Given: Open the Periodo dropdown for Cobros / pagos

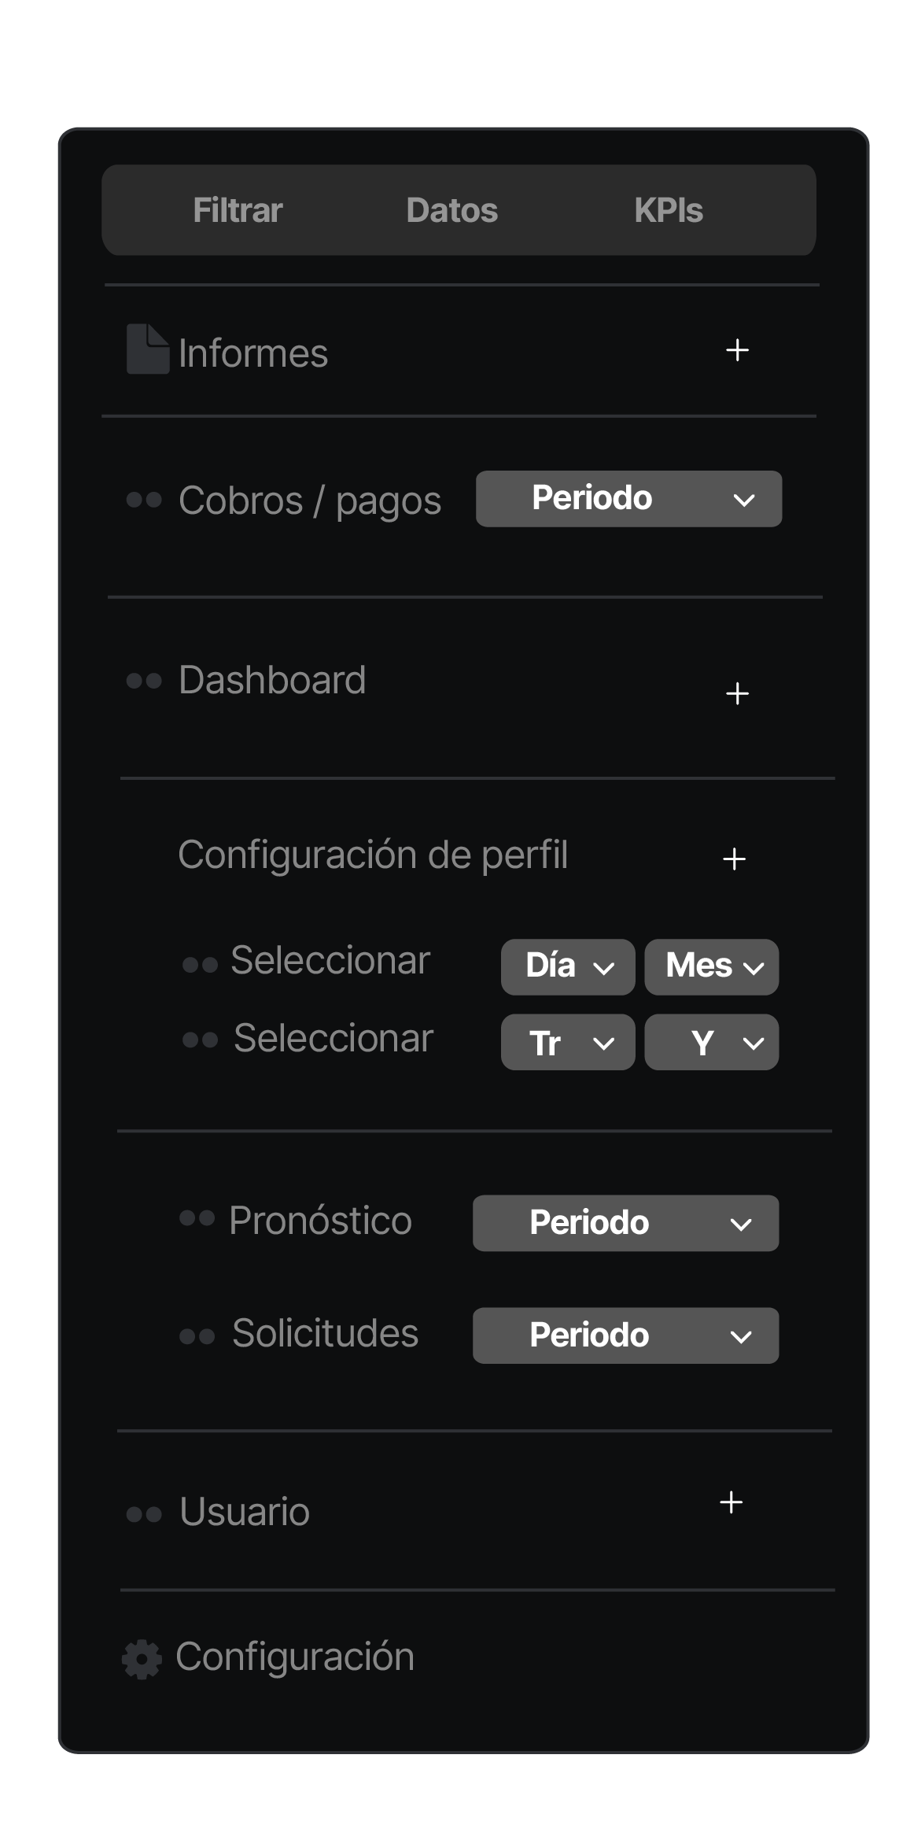Looking at the screenshot, I should click(628, 499).
